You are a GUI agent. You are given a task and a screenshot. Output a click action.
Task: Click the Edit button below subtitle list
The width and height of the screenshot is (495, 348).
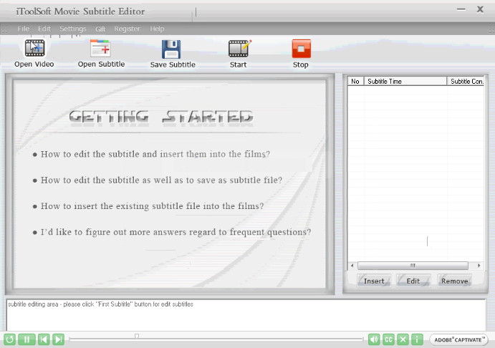[413, 281]
